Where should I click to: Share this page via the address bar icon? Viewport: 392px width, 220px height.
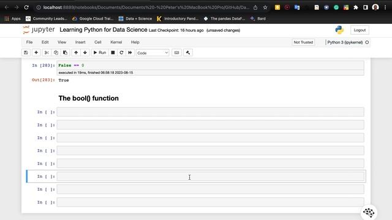[x=255, y=7]
